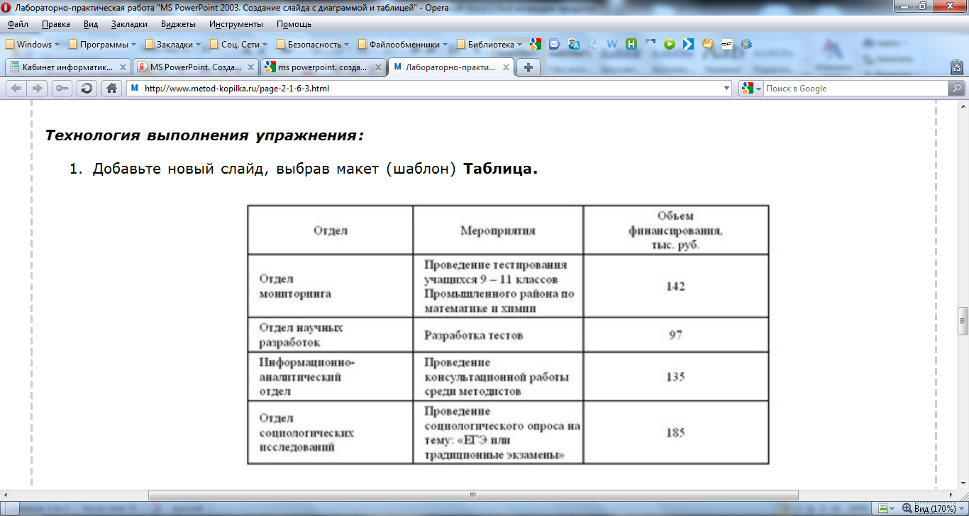969x516 pixels.
Task: Switch to the Кабинет информатики tab
Action: (x=67, y=67)
